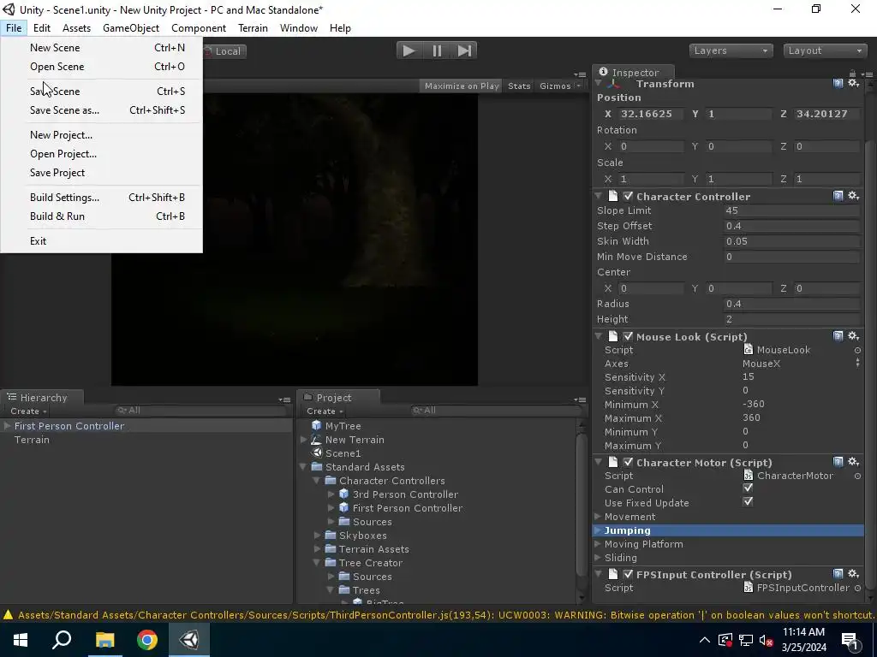Click CharacterMotor script object picker circle
Image resolution: width=877 pixels, height=657 pixels.
857,476
